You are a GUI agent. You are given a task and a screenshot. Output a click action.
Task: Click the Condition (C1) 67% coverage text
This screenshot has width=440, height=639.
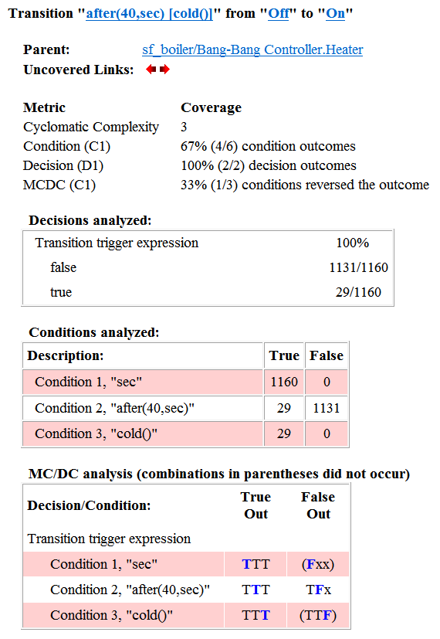[x=268, y=146]
